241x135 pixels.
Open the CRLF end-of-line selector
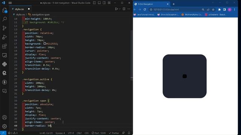79,133
